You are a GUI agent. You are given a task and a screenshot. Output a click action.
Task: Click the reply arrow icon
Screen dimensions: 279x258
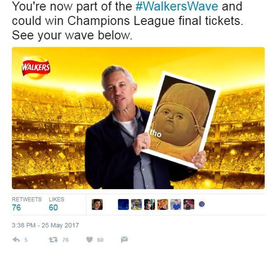tap(17, 240)
